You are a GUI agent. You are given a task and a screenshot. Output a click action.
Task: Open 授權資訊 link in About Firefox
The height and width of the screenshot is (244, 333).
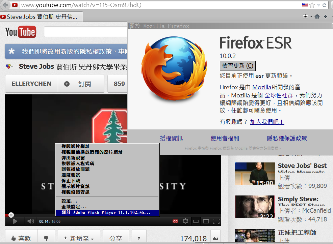click(171, 139)
